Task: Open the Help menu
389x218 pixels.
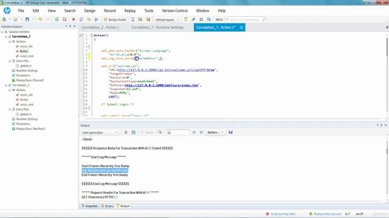Action: click(221, 11)
